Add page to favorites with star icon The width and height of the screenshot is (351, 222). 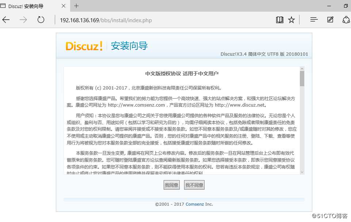point(291,20)
